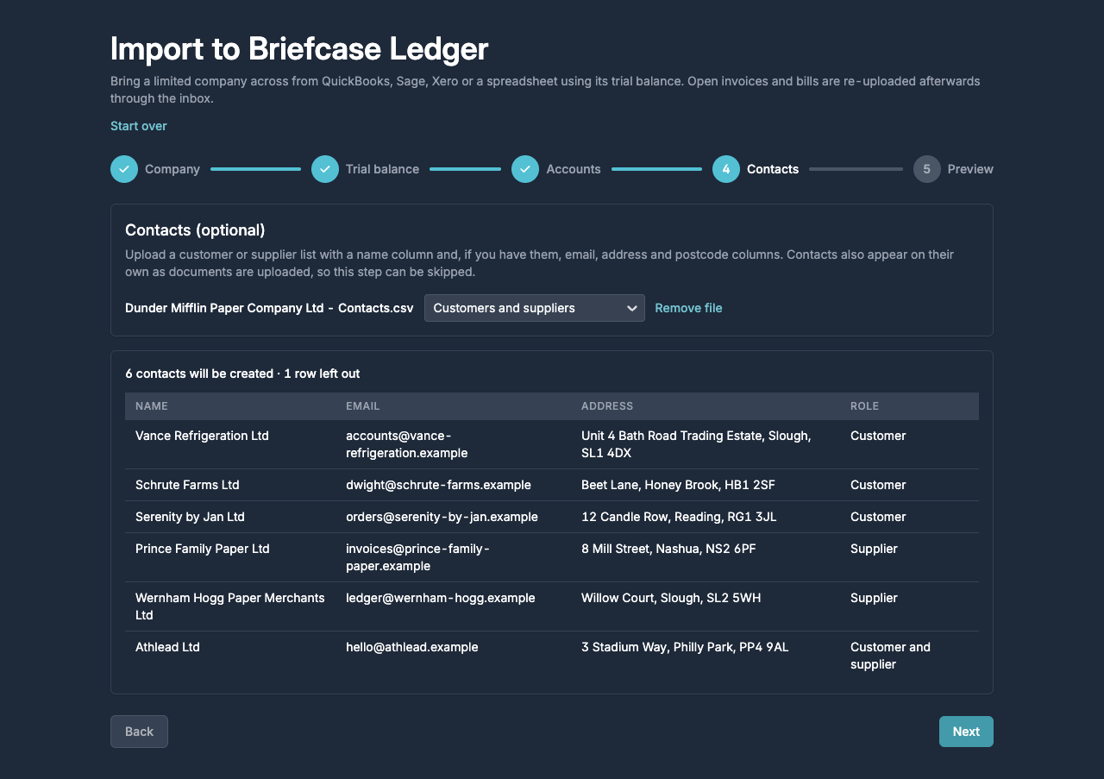Click the Next button
The width and height of the screenshot is (1104, 779).
[x=966, y=732]
